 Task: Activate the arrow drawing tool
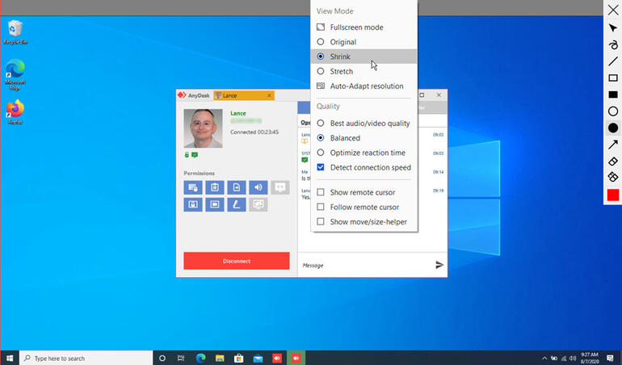[613, 145]
